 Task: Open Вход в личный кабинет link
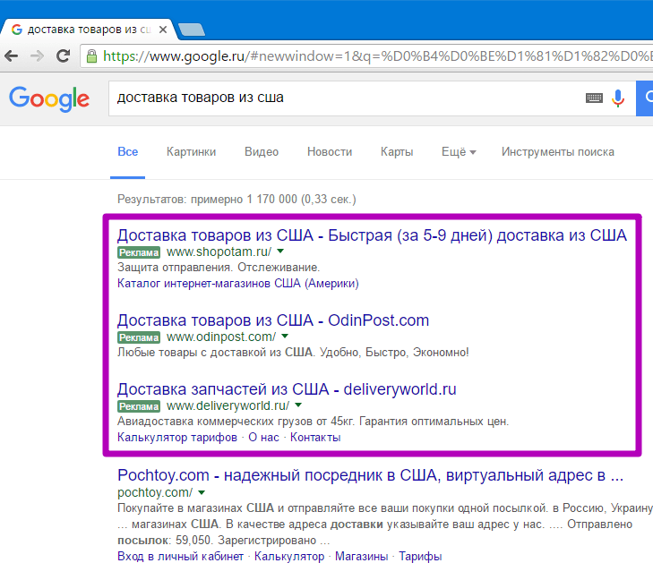(180, 557)
